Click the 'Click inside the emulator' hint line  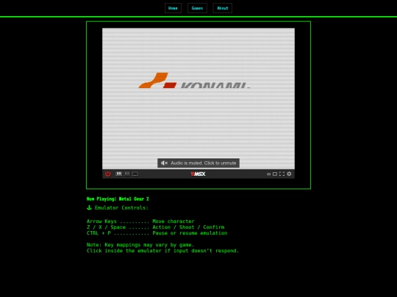(162, 251)
